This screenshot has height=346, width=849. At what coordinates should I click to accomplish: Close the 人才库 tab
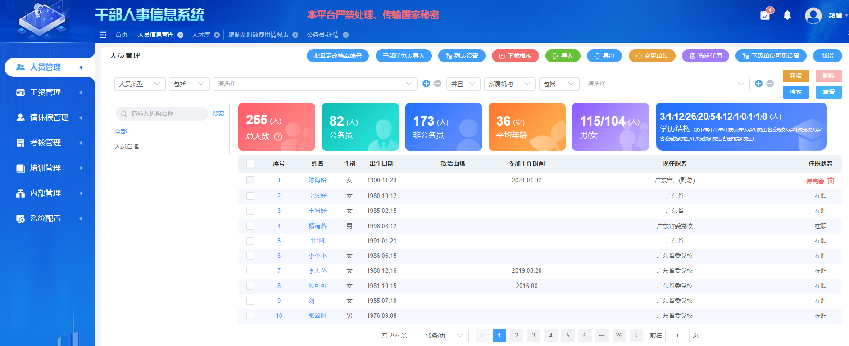pyautogui.click(x=217, y=35)
